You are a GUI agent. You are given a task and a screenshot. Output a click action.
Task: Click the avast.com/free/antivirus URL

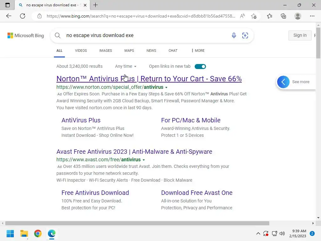pyautogui.click(x=99, y=160)
